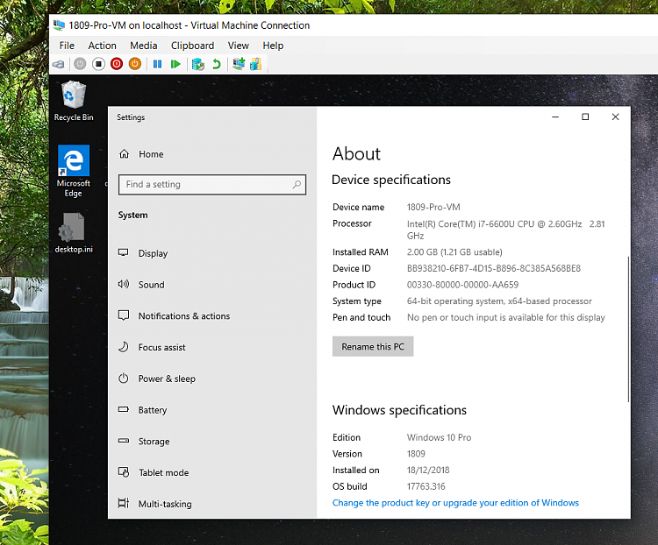Open Change the product key or upgrade link
The width and height of the screenshot is (658, 545).
pos(455,503)
